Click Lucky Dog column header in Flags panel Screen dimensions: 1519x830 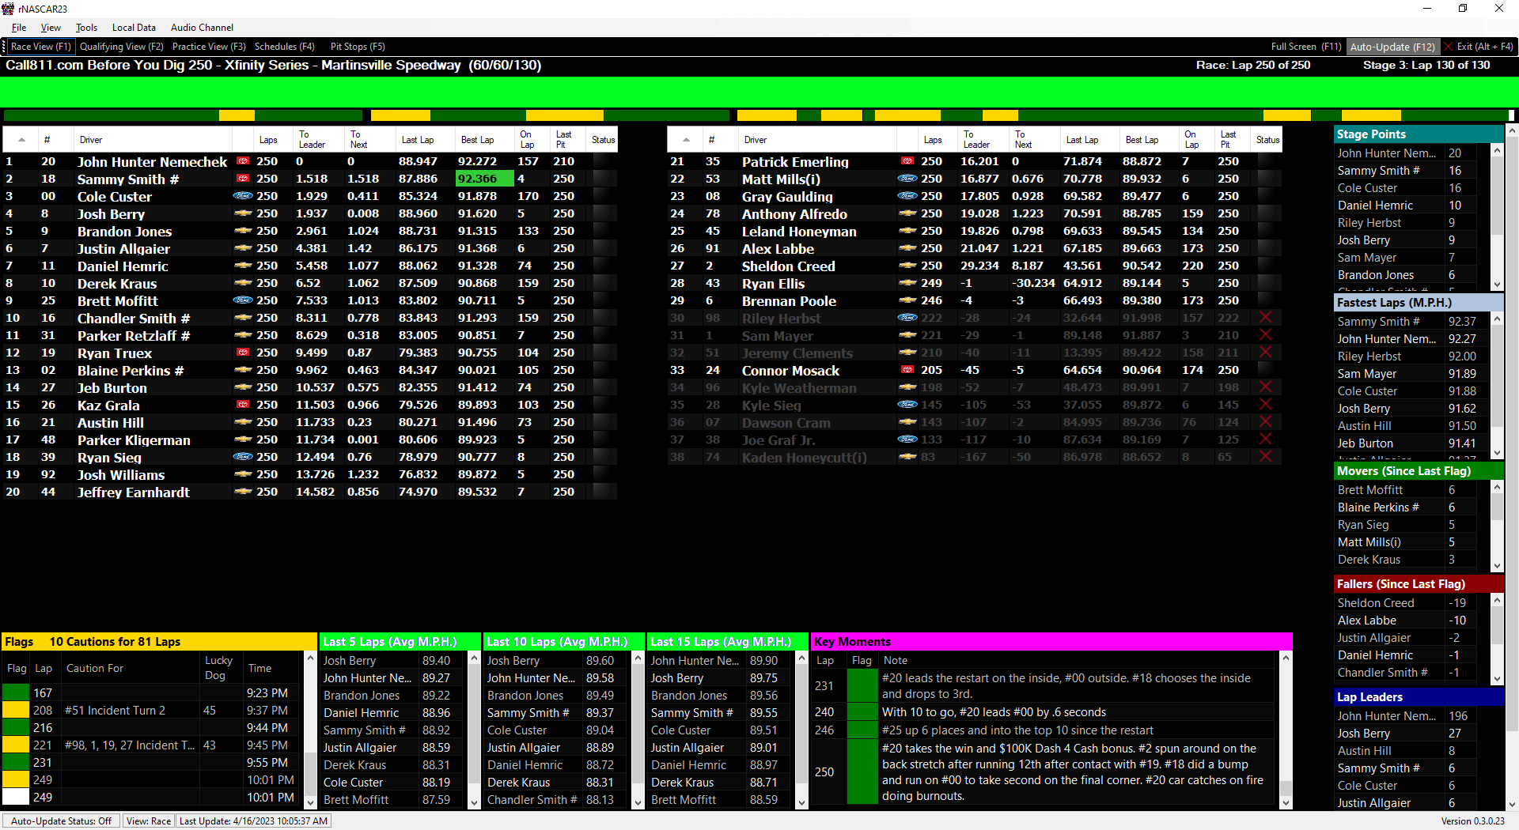coord(218,668)
